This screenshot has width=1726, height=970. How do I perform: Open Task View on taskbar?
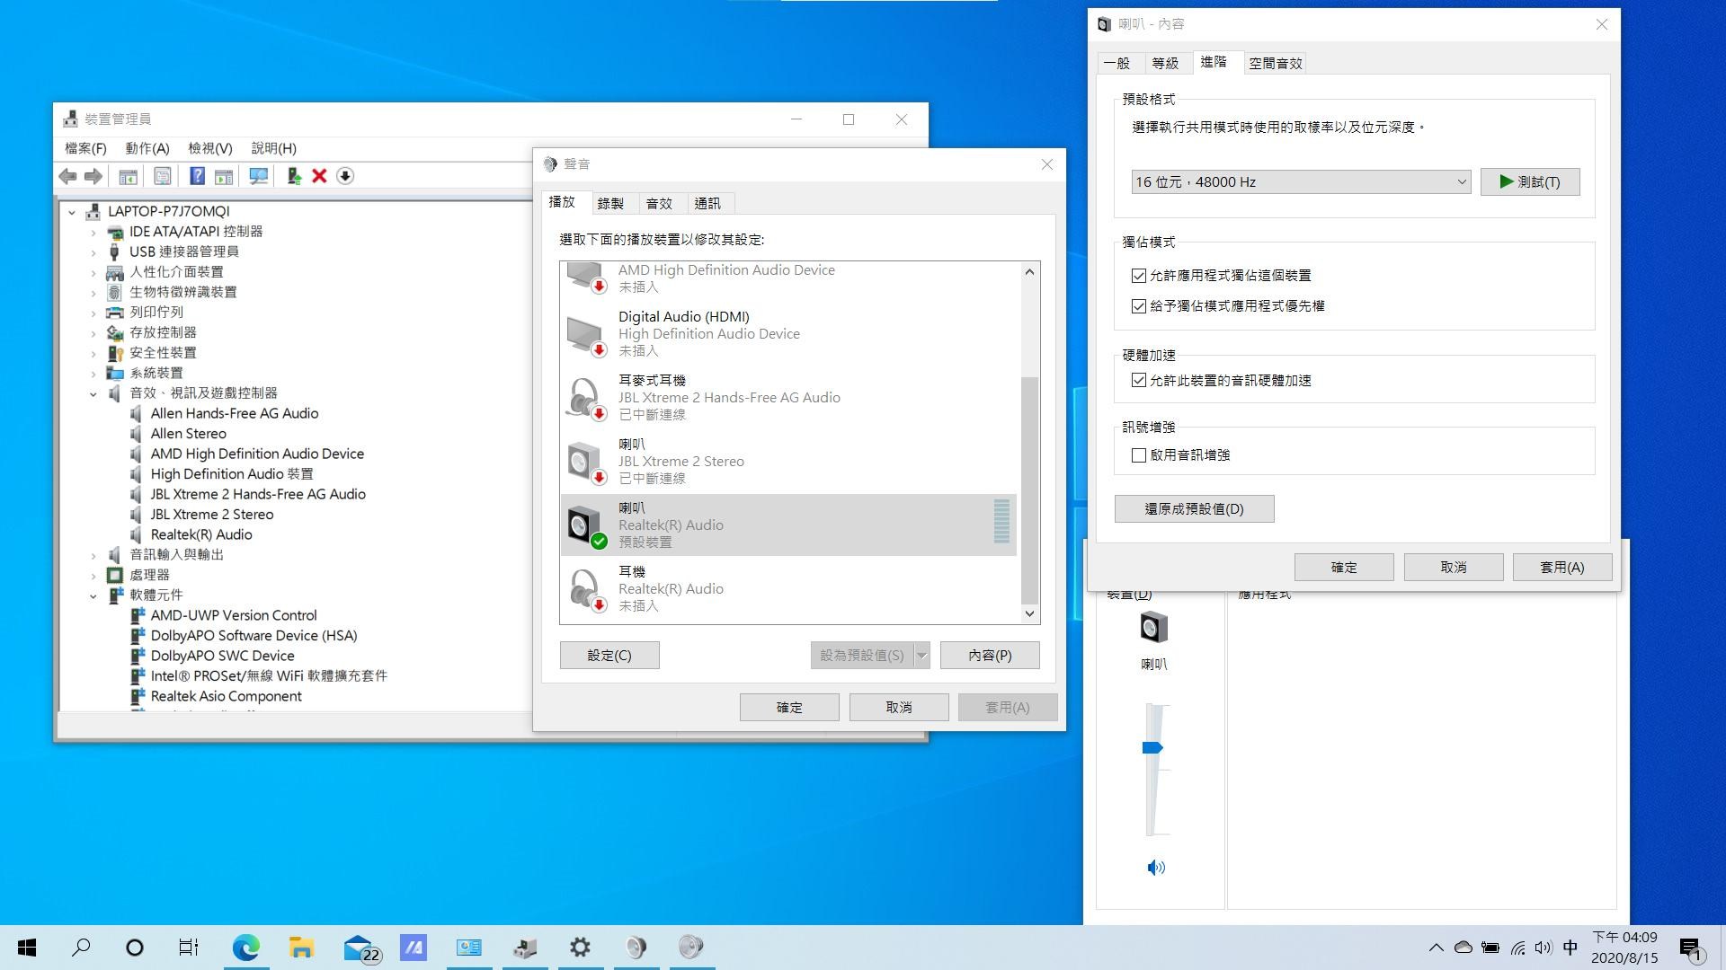pos(188,948)
